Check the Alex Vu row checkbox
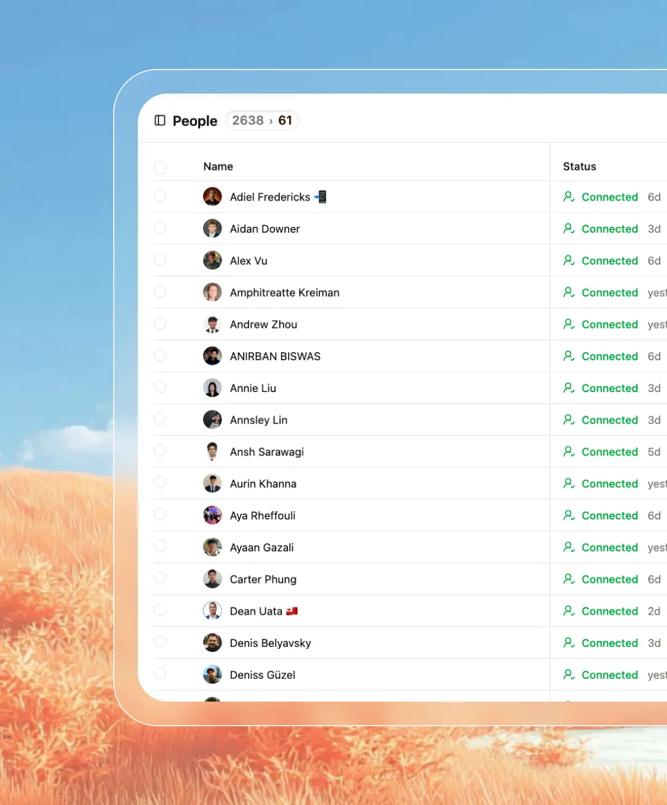 [x=160, y=259]
